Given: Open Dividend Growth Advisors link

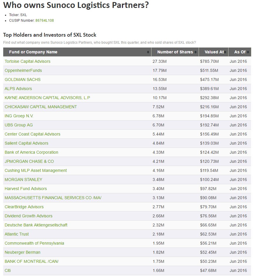Looking at the screenshot, I should coord(28,216).
